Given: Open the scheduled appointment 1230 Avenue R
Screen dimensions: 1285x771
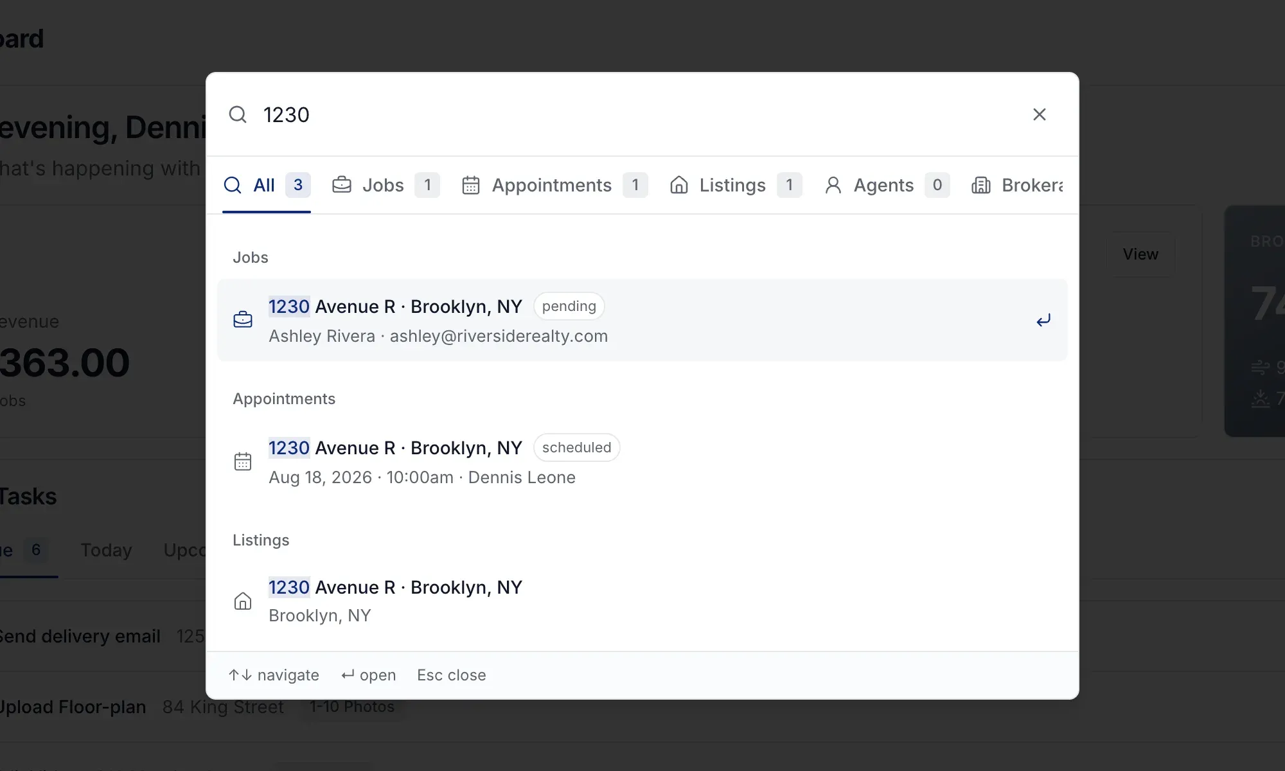Looking at the screenshot, I should (642, 461).
